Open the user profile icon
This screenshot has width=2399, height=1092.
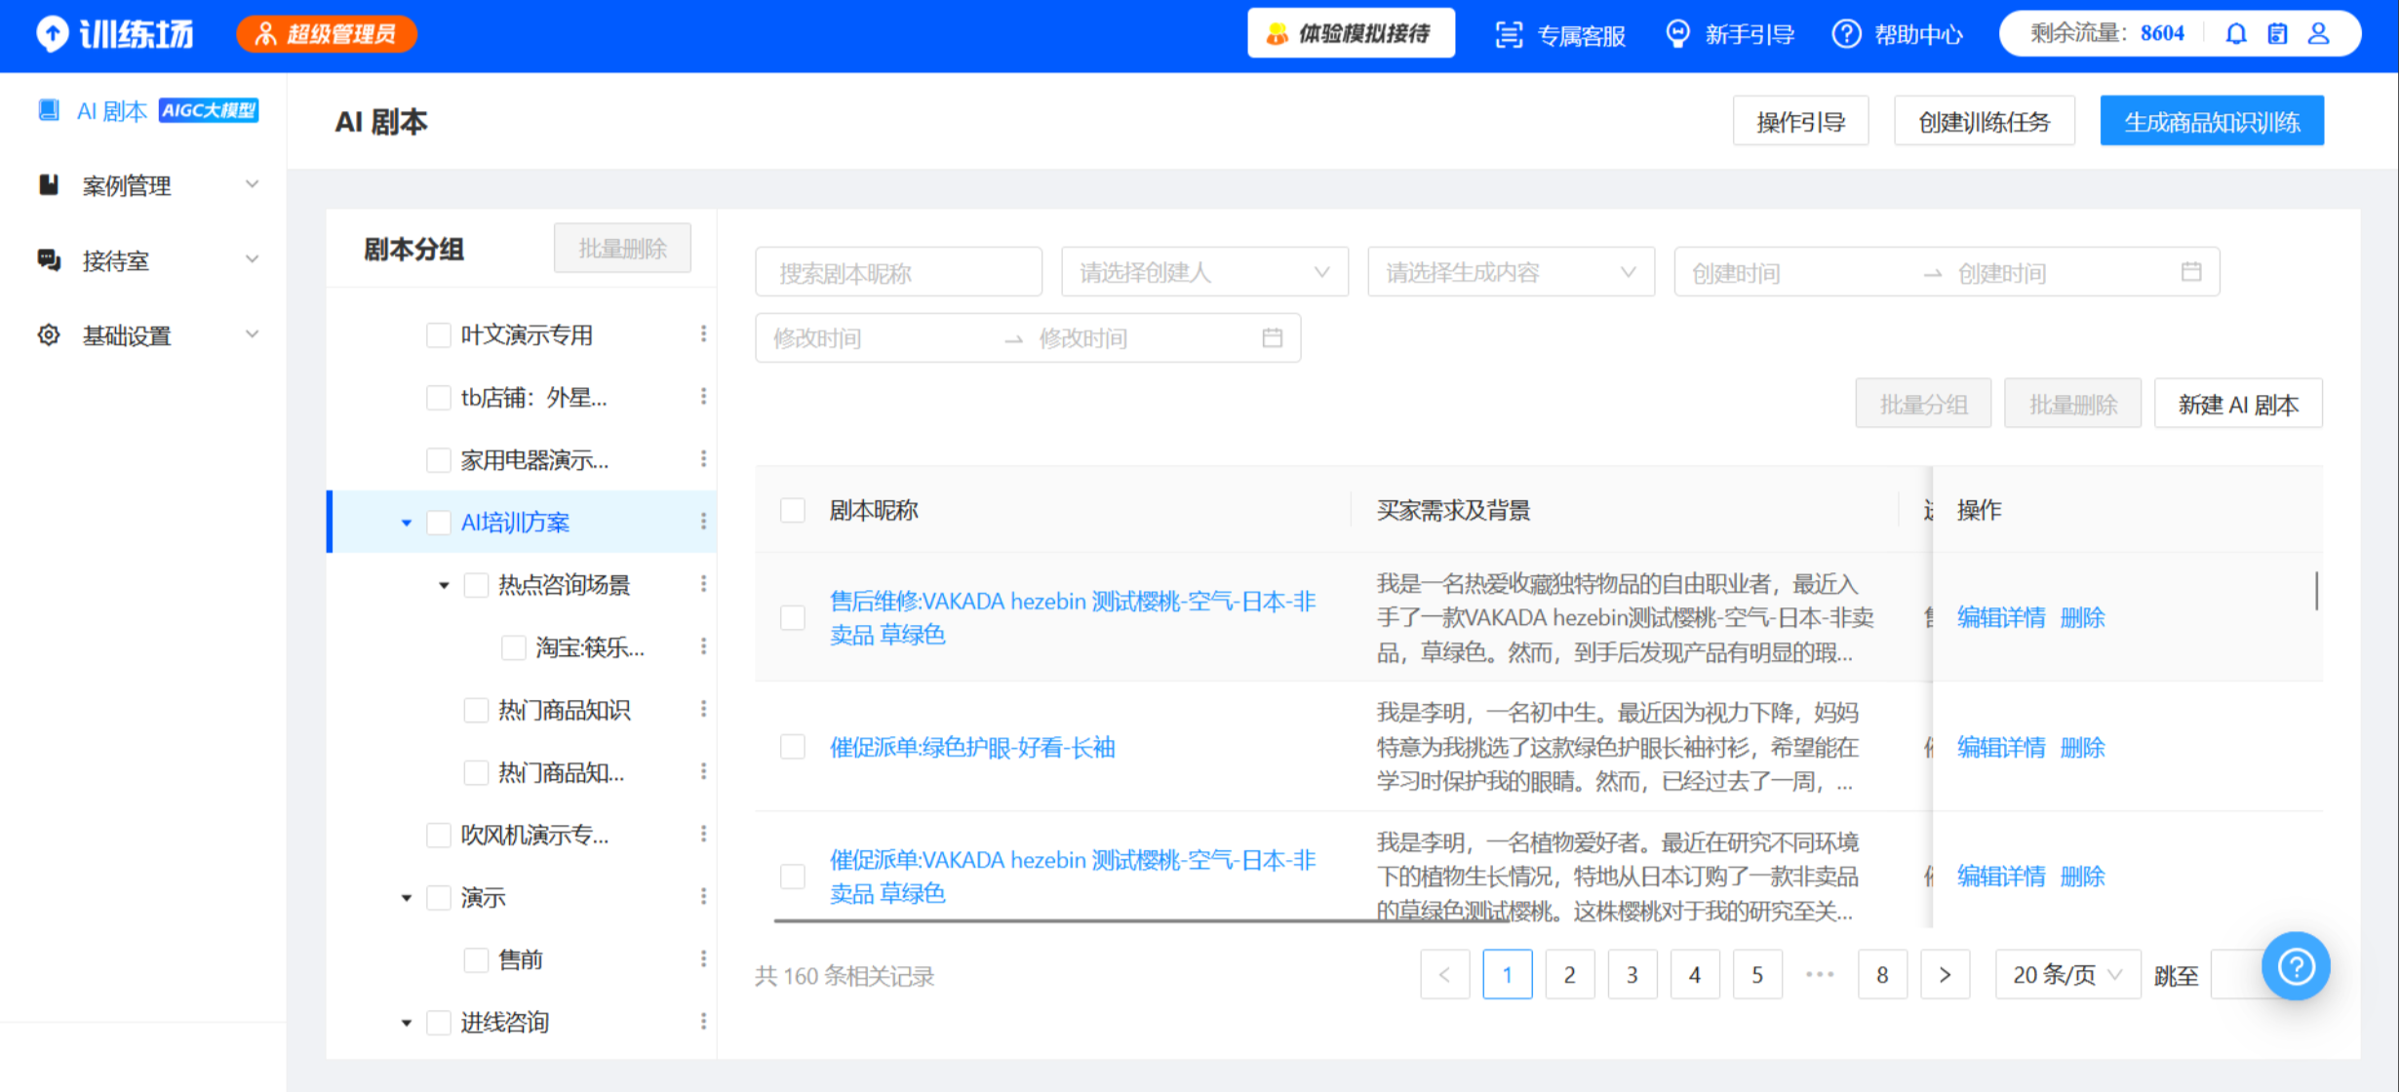point(2319,34)
